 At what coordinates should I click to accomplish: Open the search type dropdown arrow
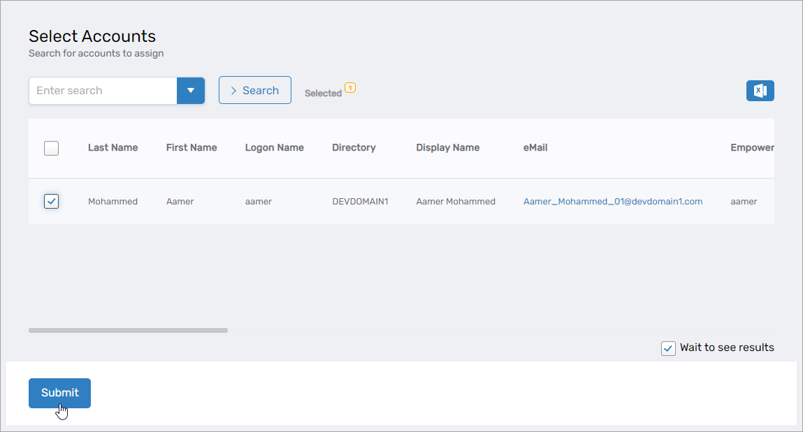click(190, 90)
